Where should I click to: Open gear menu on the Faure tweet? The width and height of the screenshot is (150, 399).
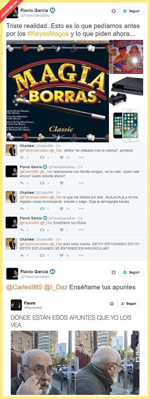112,304
